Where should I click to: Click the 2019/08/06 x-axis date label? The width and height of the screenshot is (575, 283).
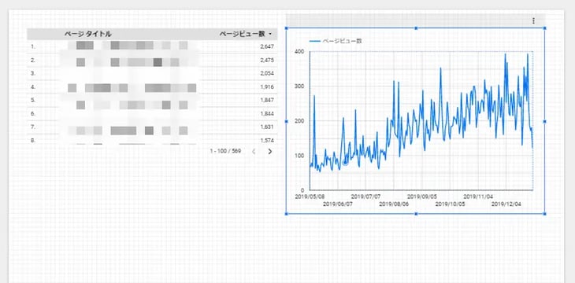[394, 204]
